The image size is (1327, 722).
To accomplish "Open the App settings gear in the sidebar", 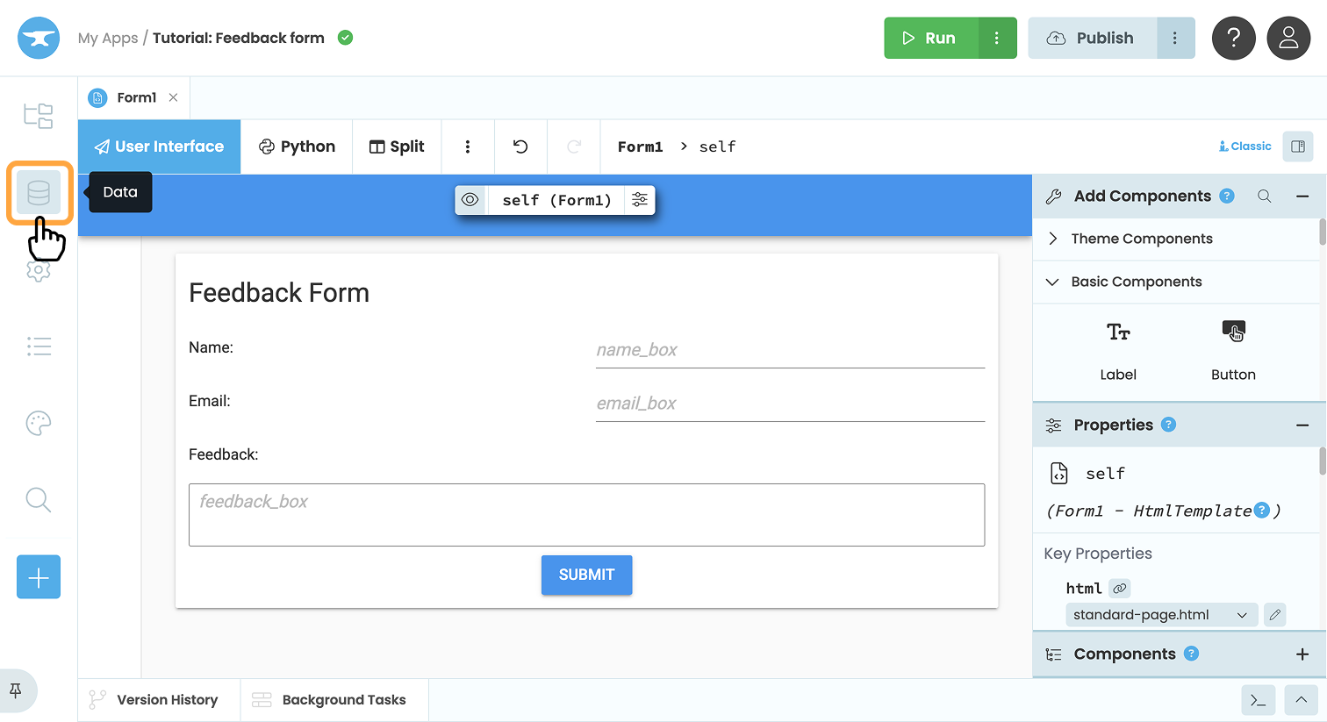I will [39, 271].
